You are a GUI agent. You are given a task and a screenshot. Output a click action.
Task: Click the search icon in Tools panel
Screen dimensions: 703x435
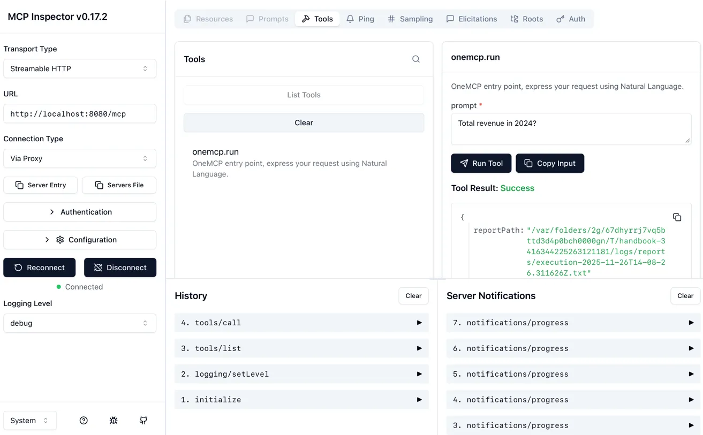[x=415, y=59]
